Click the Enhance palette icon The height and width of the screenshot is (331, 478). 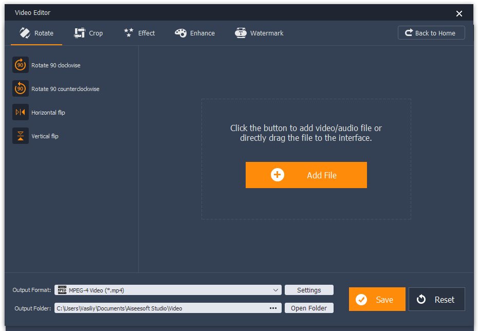pyautogui.click(x=181, y=32)
